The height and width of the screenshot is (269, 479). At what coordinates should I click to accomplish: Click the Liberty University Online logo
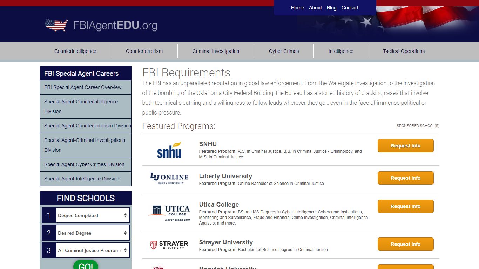169,178
